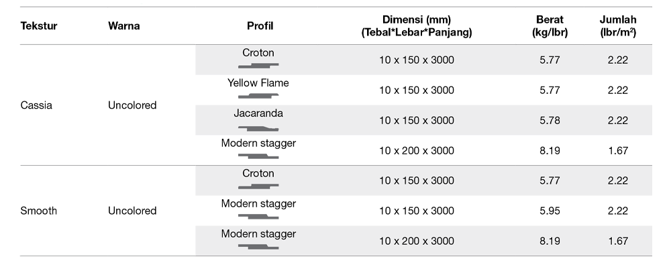Select the Cassia texture cell
The image size is (671, 263).
tap(36, 105)
